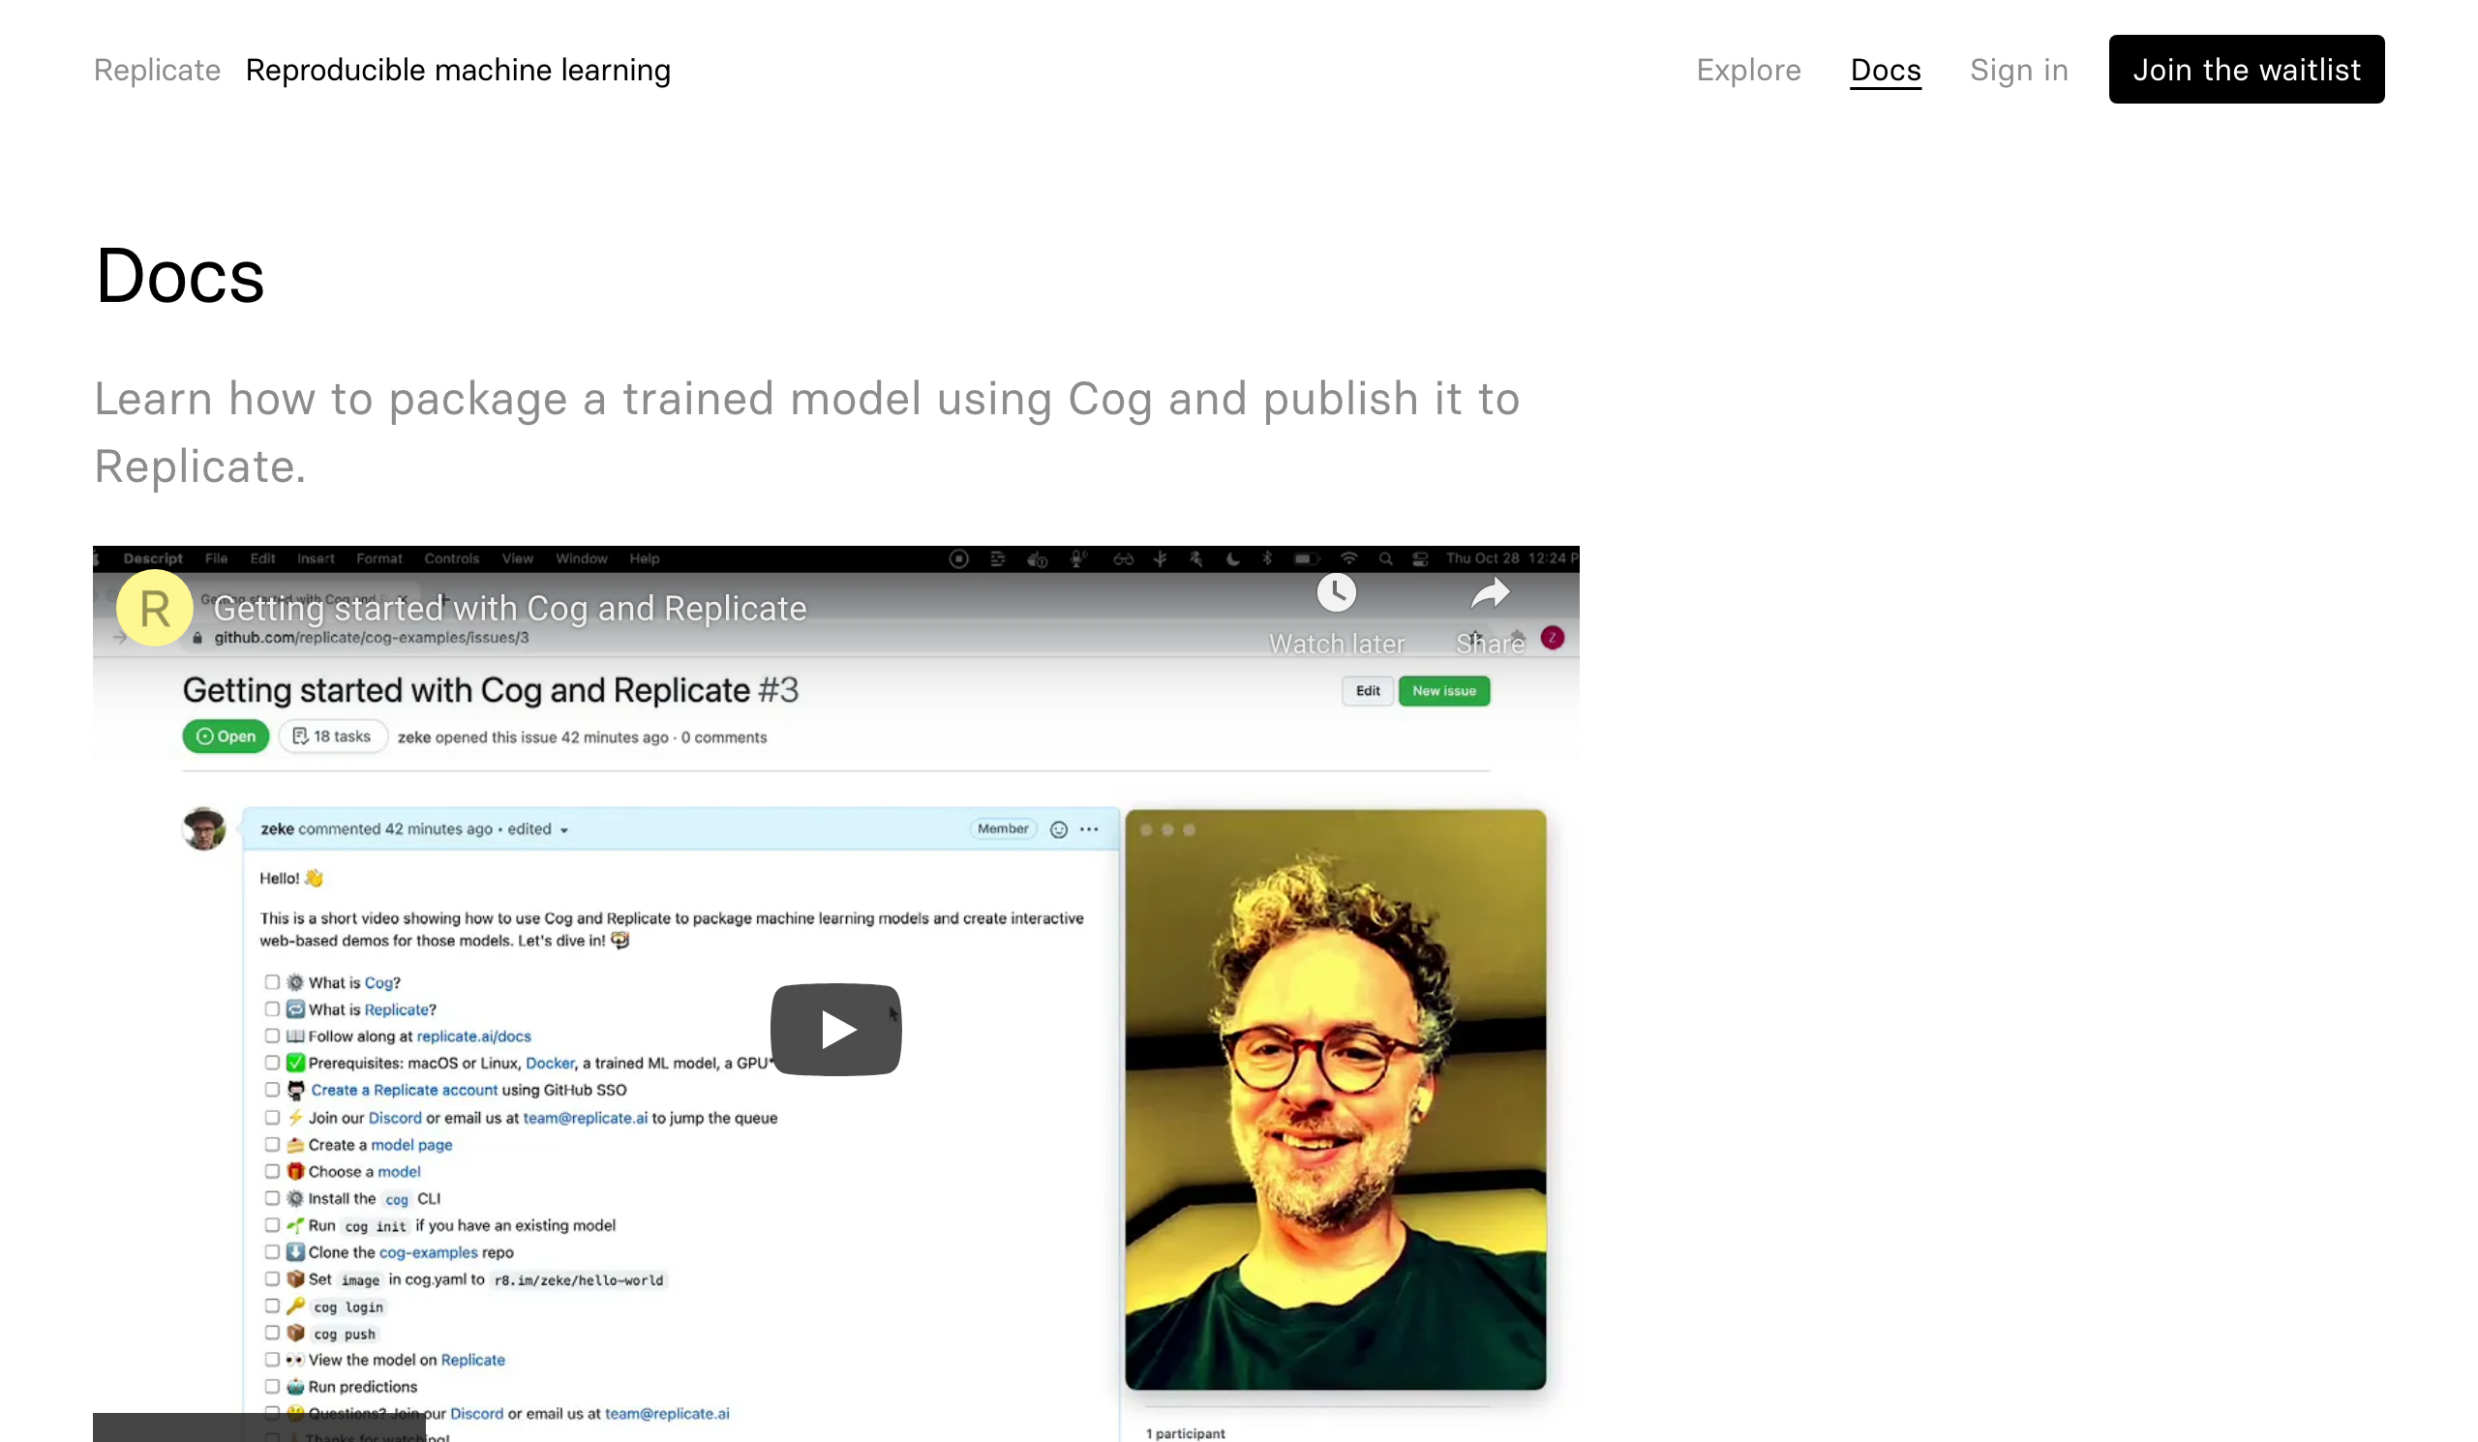Click the team@replicate.ai link in the Join our Discord row
Viewport: 2478px width, 1442px height.
click(x=585, y=1119)
